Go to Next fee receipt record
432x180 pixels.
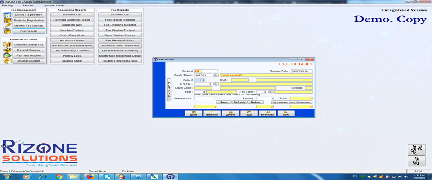[286, 113]
